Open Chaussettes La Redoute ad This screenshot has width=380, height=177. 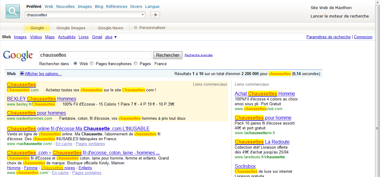[262, 142]
